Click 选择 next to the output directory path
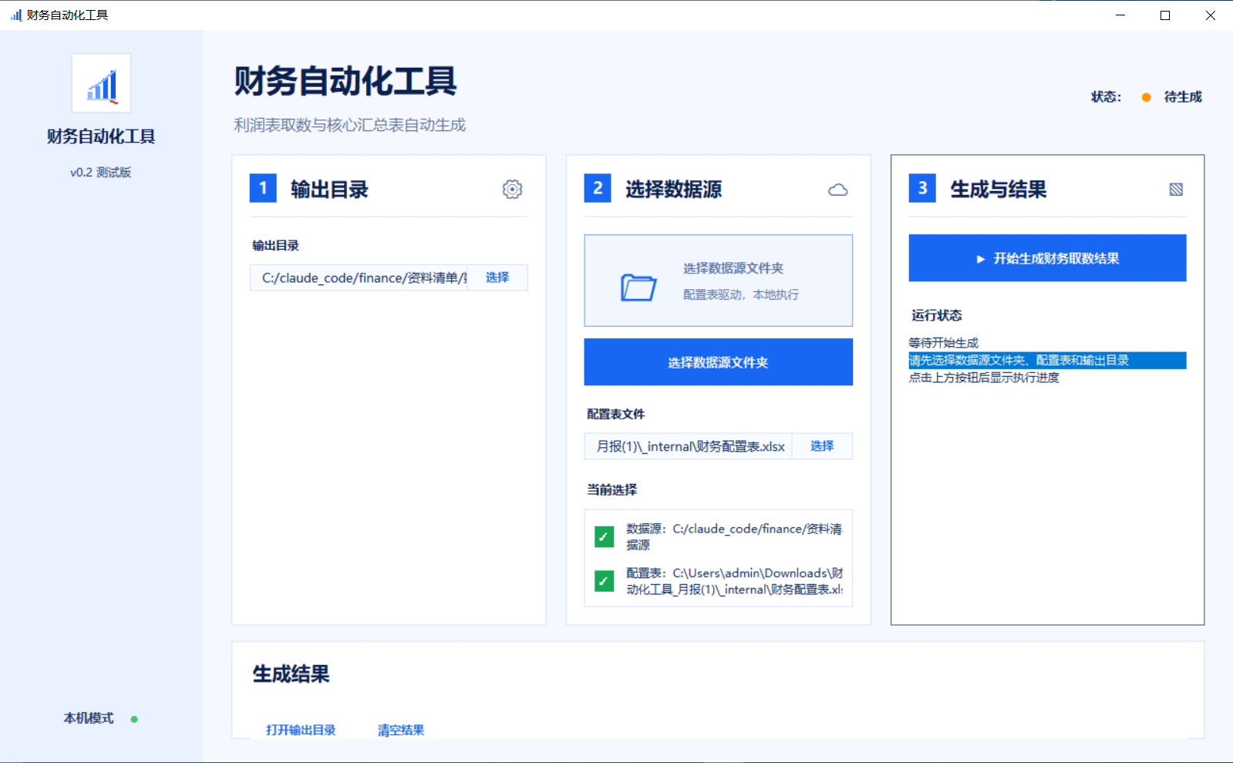 point(497,277)
